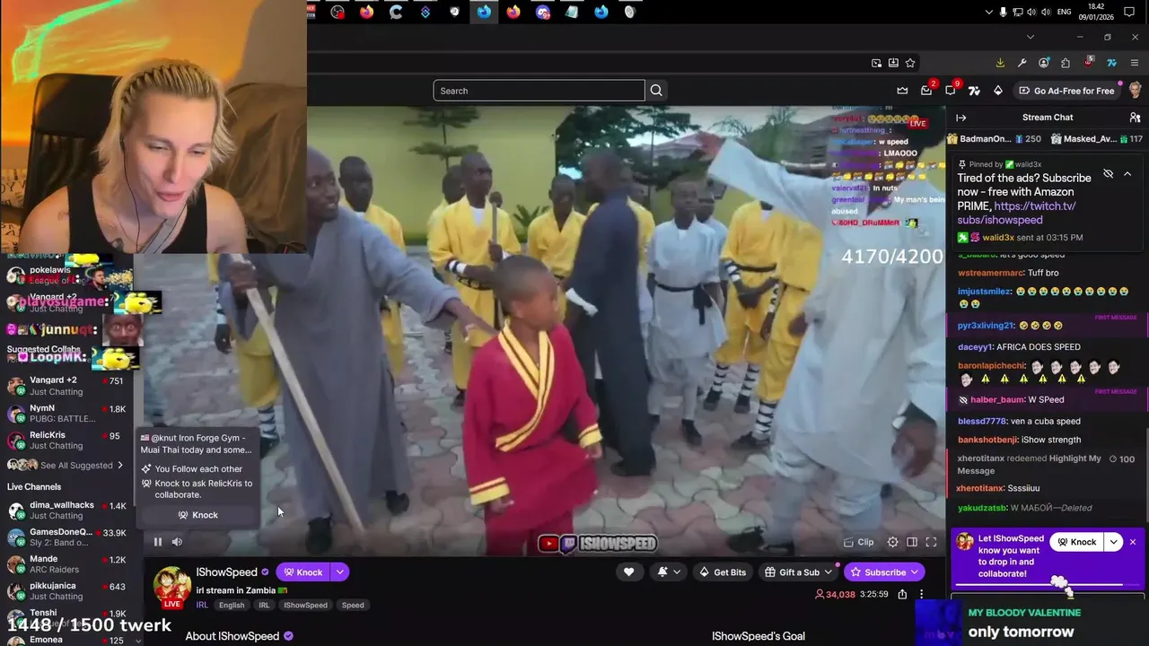
Task: Expand dropdown next to chat banner Knock
Action: click(1113, 542)
